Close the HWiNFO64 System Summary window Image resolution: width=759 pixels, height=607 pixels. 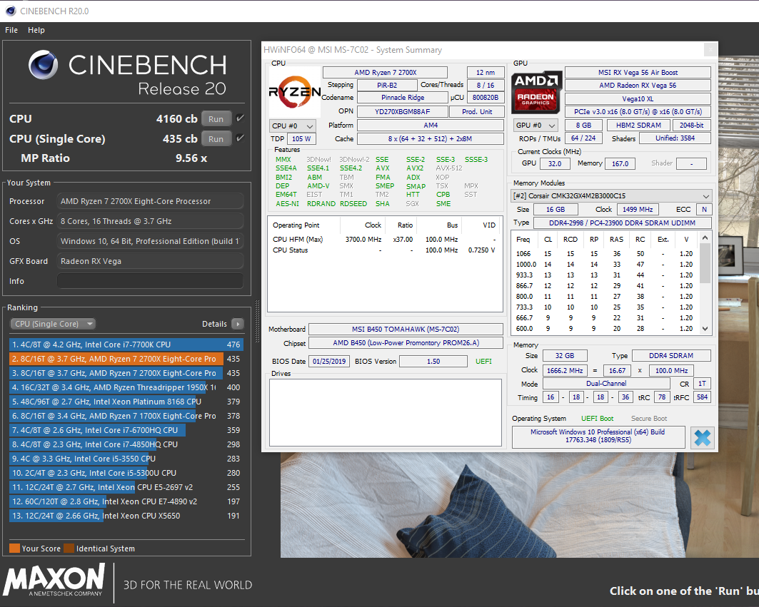coord(710,49)
